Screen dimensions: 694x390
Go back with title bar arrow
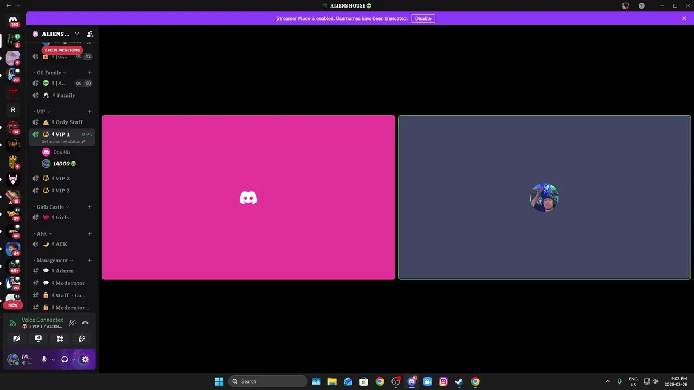8,5
